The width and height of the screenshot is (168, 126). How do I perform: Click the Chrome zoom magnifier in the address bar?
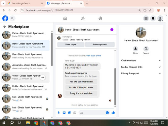coord(139,10)
